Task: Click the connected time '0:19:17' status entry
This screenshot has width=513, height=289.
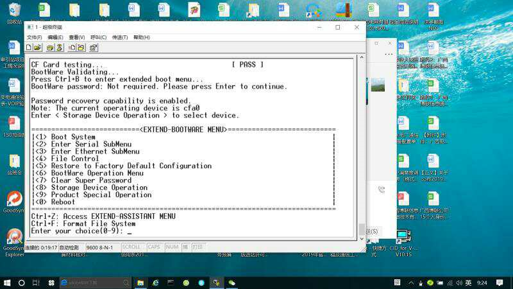Action: click(49, 248)
